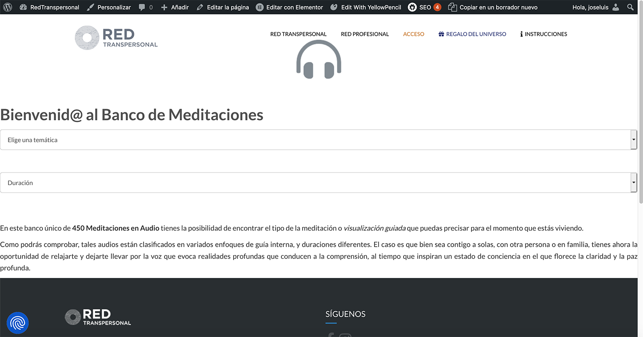Image resolution: width=643 pixels, height=337 pixels.
Task: Click the footer Red Transpersonal logo
Action: tap(98, 317)
